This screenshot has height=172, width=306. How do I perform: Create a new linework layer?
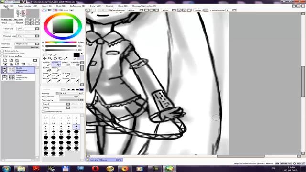(x=11, y=60)
